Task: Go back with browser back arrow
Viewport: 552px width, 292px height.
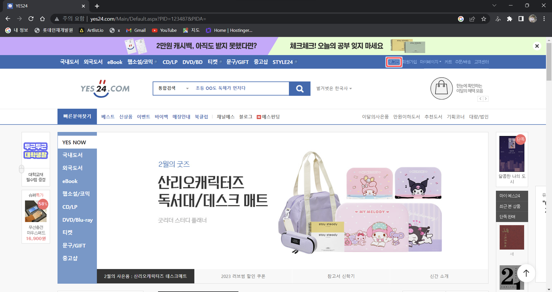Action: pyautogui.click(x=8, y=19)
